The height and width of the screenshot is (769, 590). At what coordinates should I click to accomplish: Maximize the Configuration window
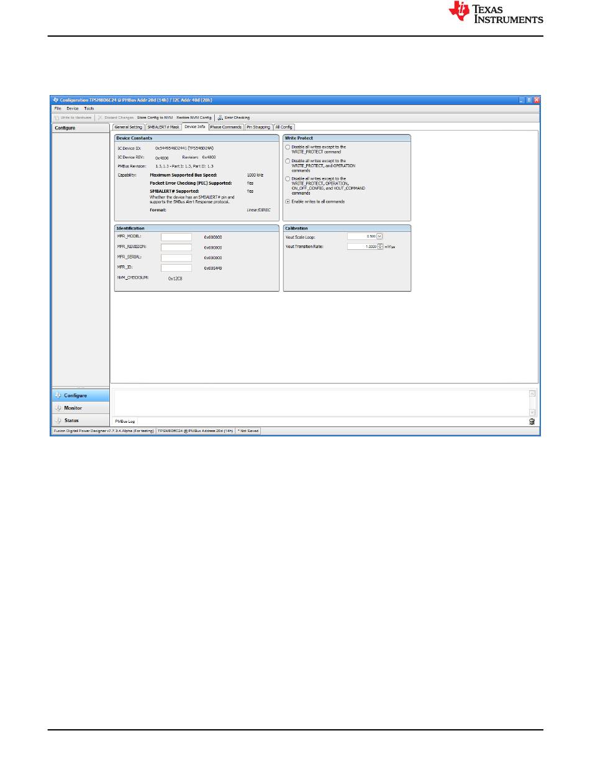pyautogui.click(x=529, y=99)
